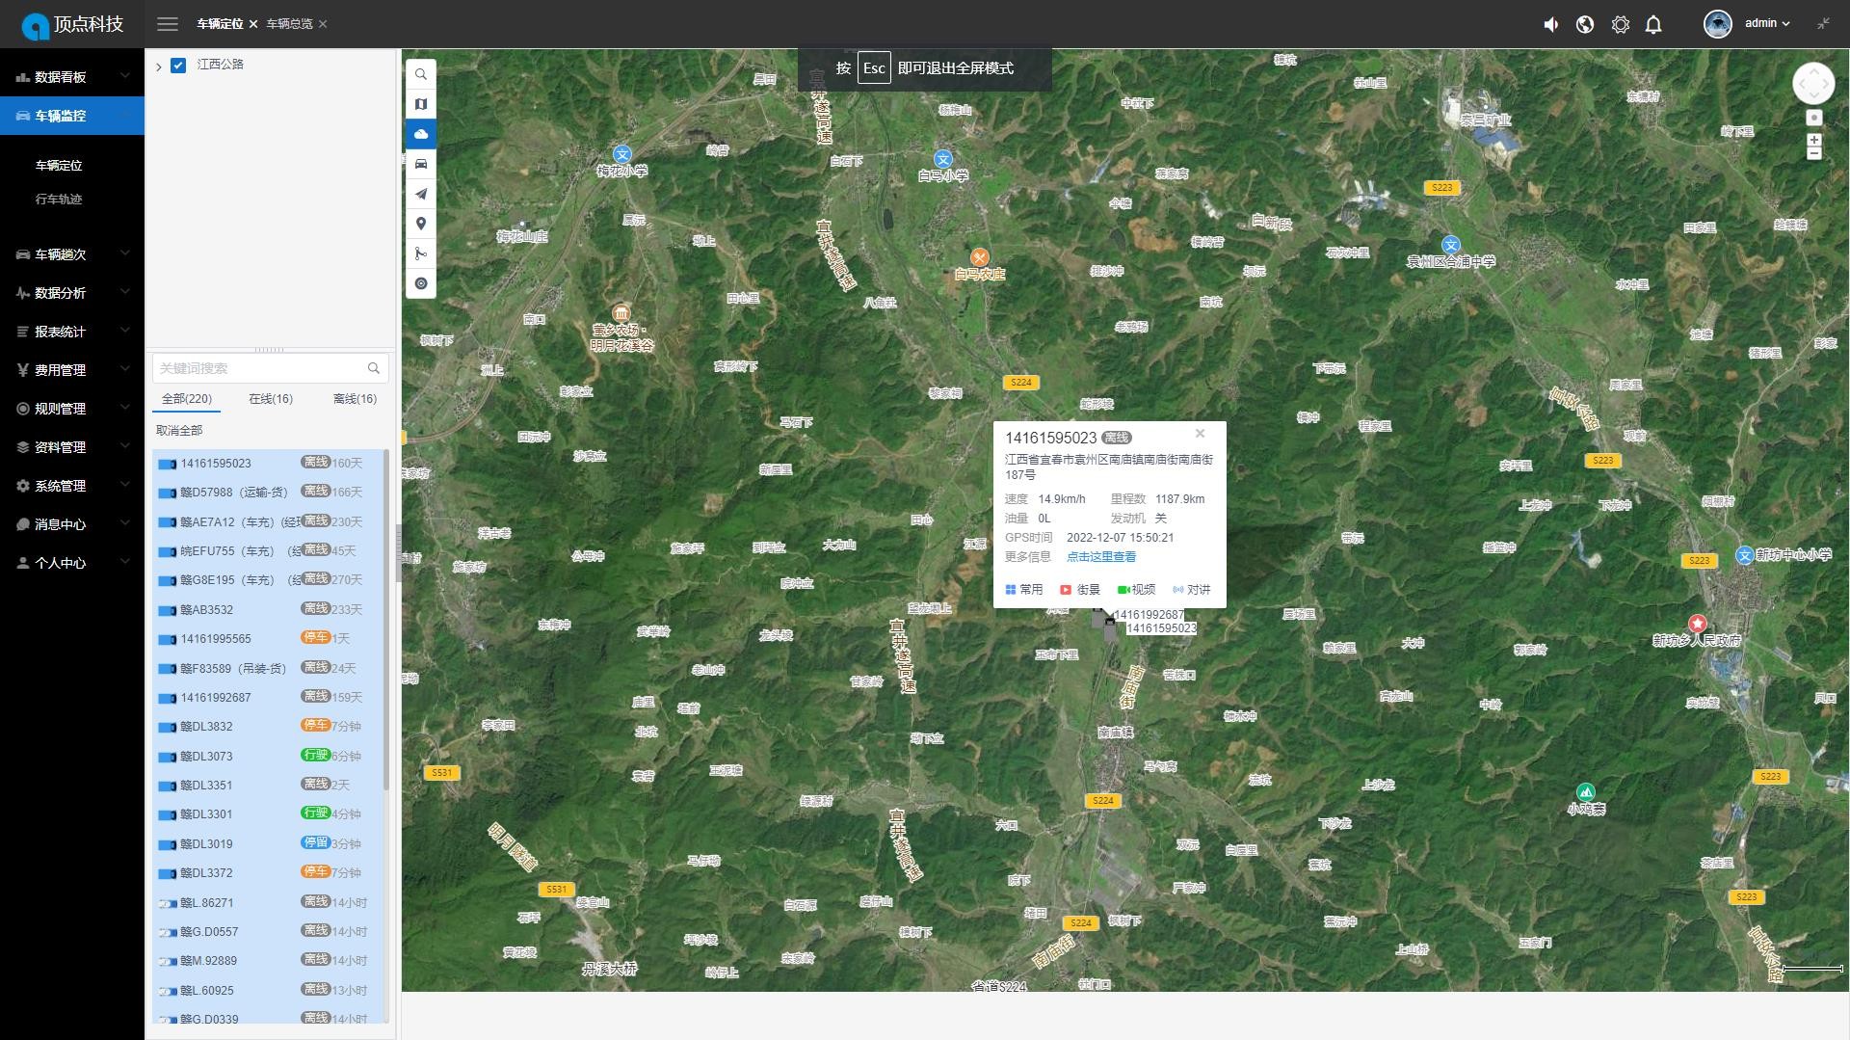Select the location pin tool in map toolbar
Viewport: 1850px width, 1040px height.
pyautogui.click(x=421, y=224)
